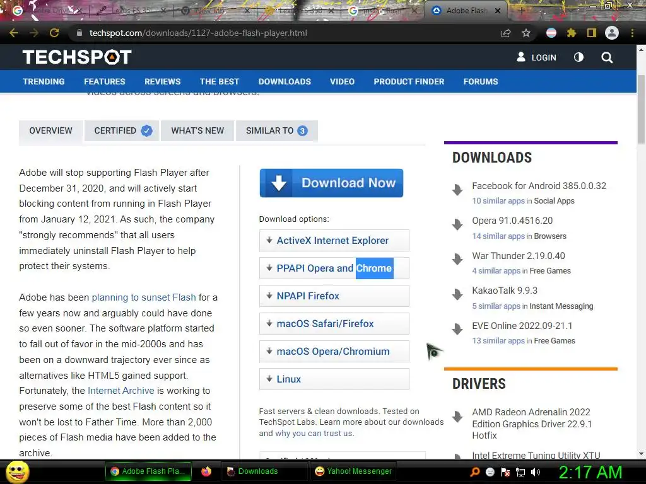Image resolution: width=646 pixels, height=484 pixels.
Task: Click download arrow icon beside KakaoTalk
Action: click(457, 295)
